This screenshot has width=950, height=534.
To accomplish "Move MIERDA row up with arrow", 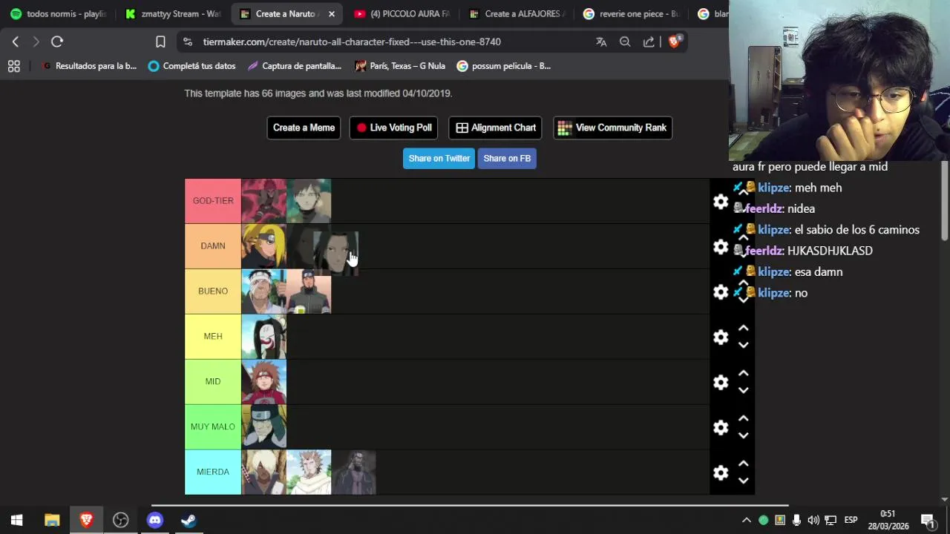I will tap(743, 464).
